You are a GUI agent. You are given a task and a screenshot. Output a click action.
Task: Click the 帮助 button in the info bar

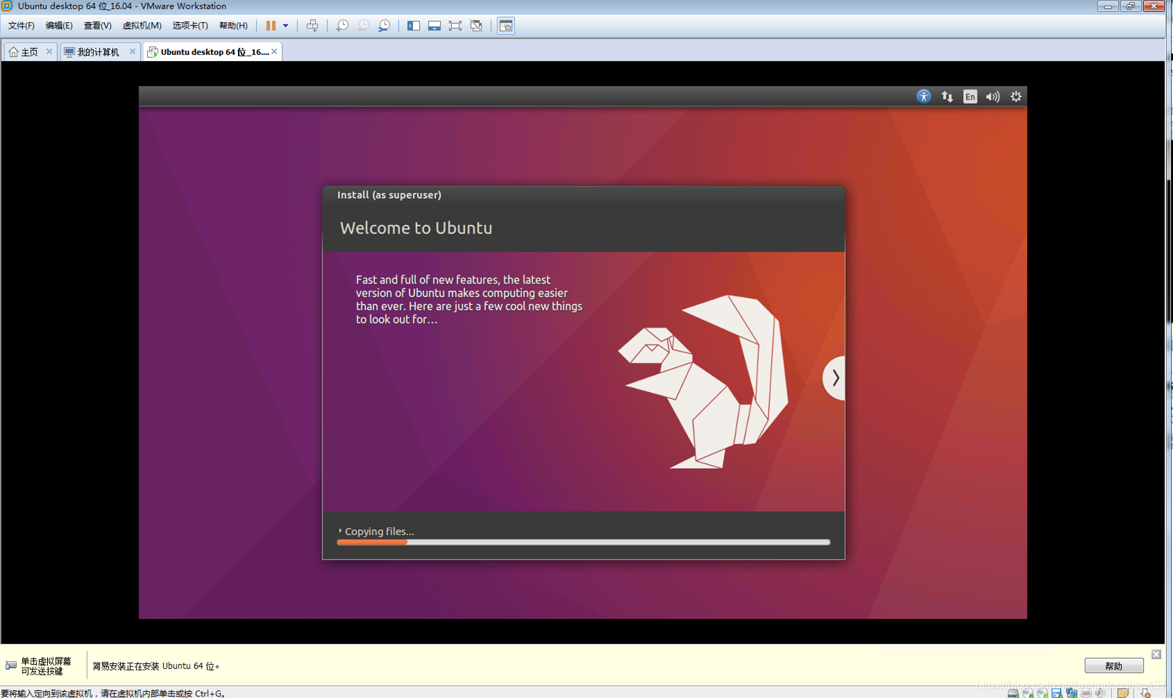click(x=1114, y=665)
